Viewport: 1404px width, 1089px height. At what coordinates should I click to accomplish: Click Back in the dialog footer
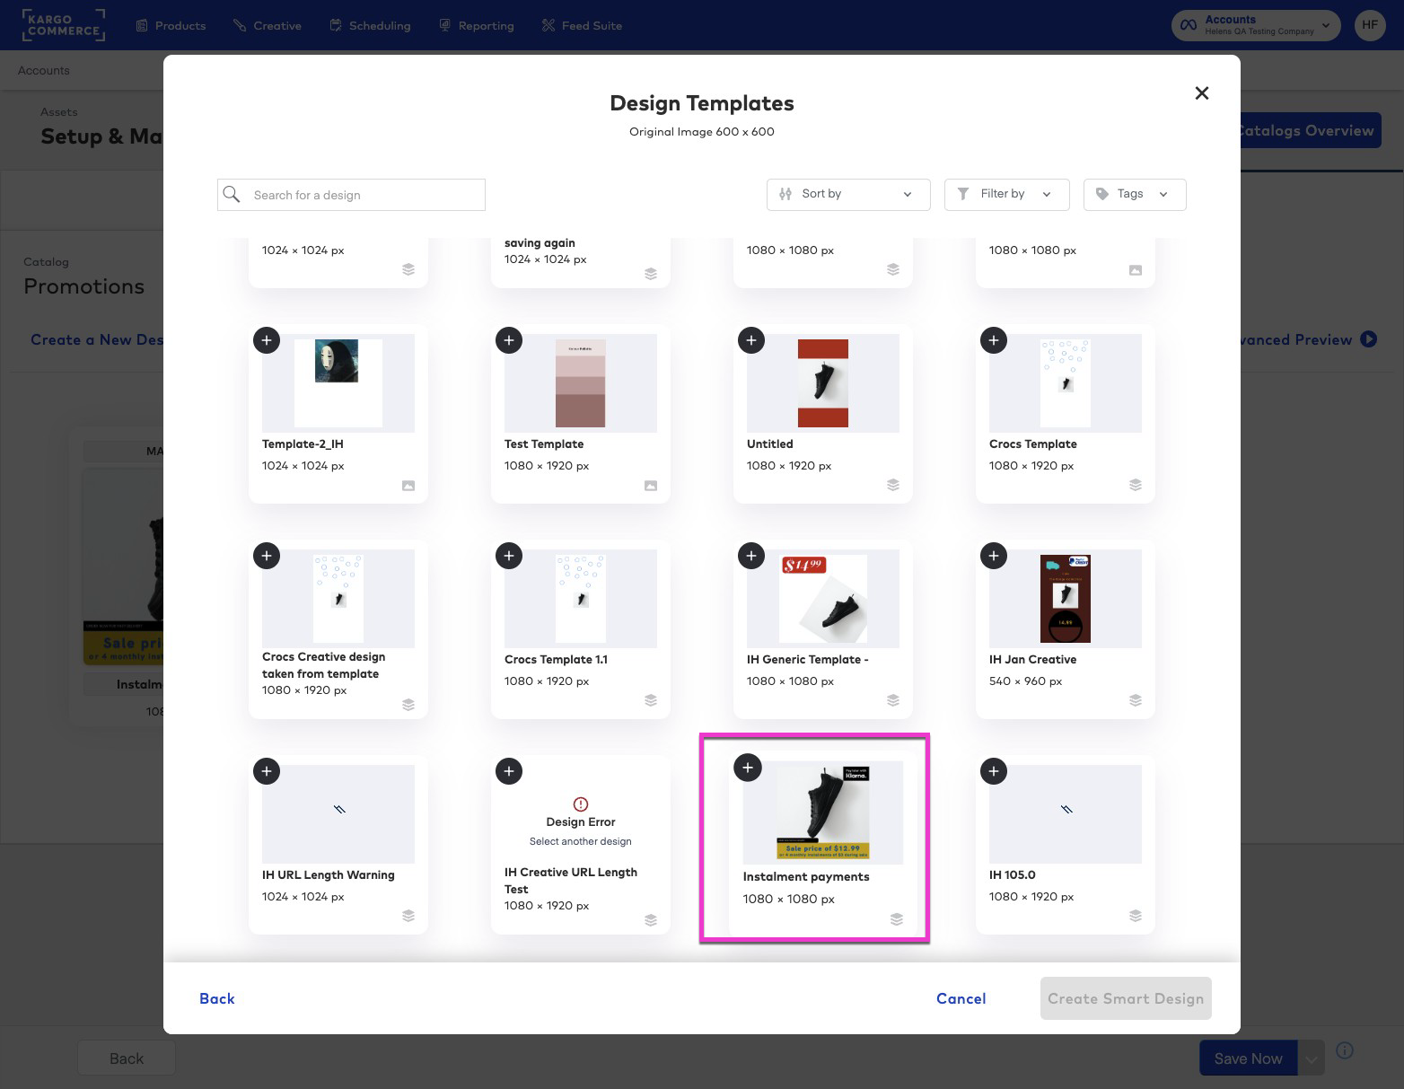click(216, 998)
